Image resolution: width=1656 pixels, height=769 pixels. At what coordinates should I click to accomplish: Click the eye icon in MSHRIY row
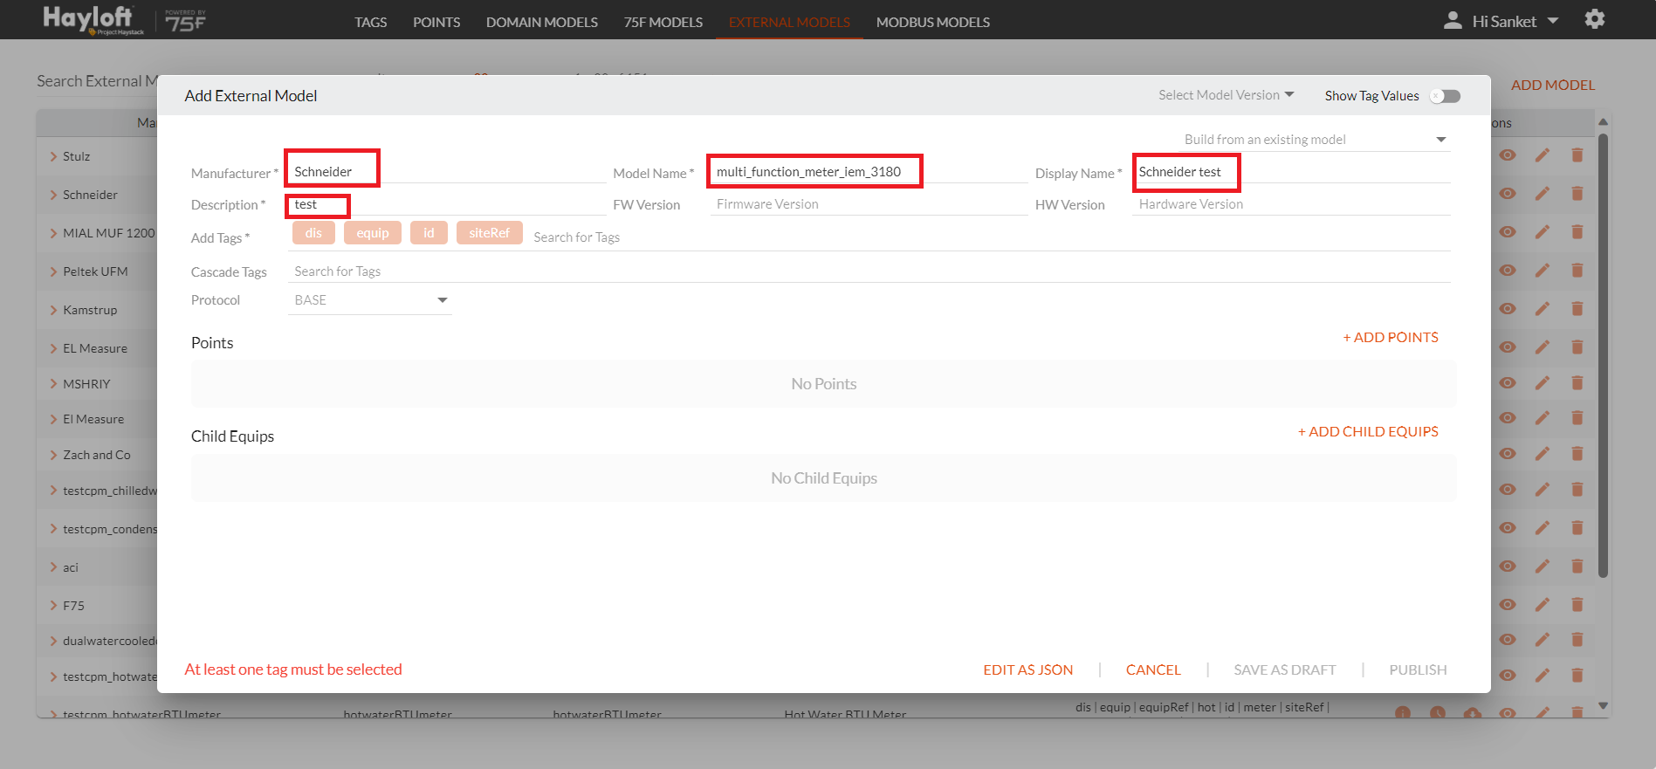point(1508,383)
